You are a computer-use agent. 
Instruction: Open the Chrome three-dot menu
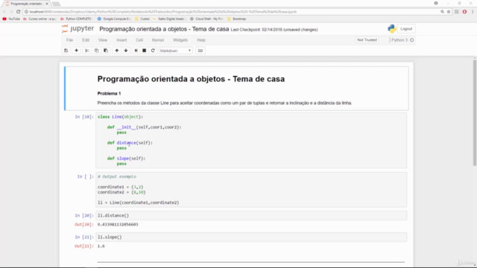pyautogui.click(x=473, y=12)
